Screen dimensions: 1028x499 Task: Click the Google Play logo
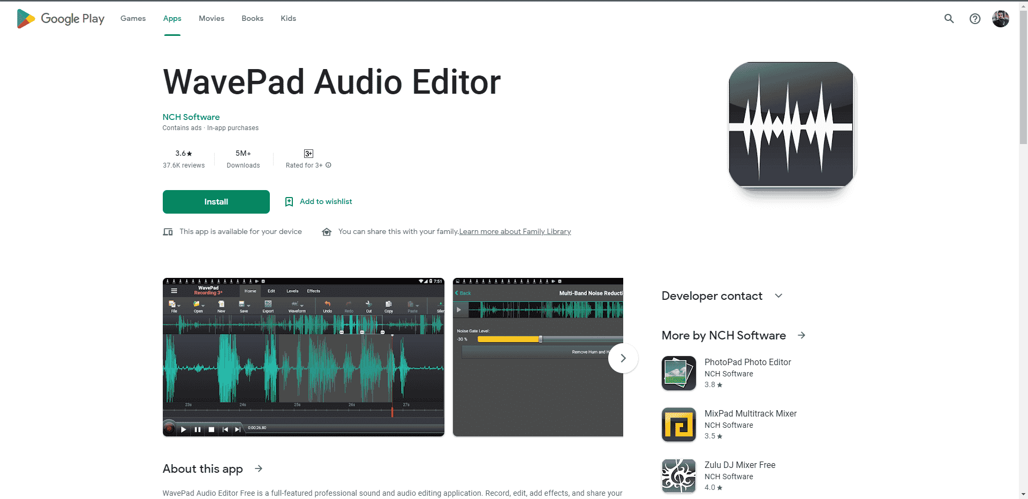tap(61, 19)
